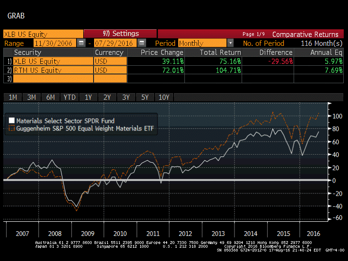Select the 3M range tab
This screenshot has width=348, height=261.
pyautogui.click(x=32, y=97)
